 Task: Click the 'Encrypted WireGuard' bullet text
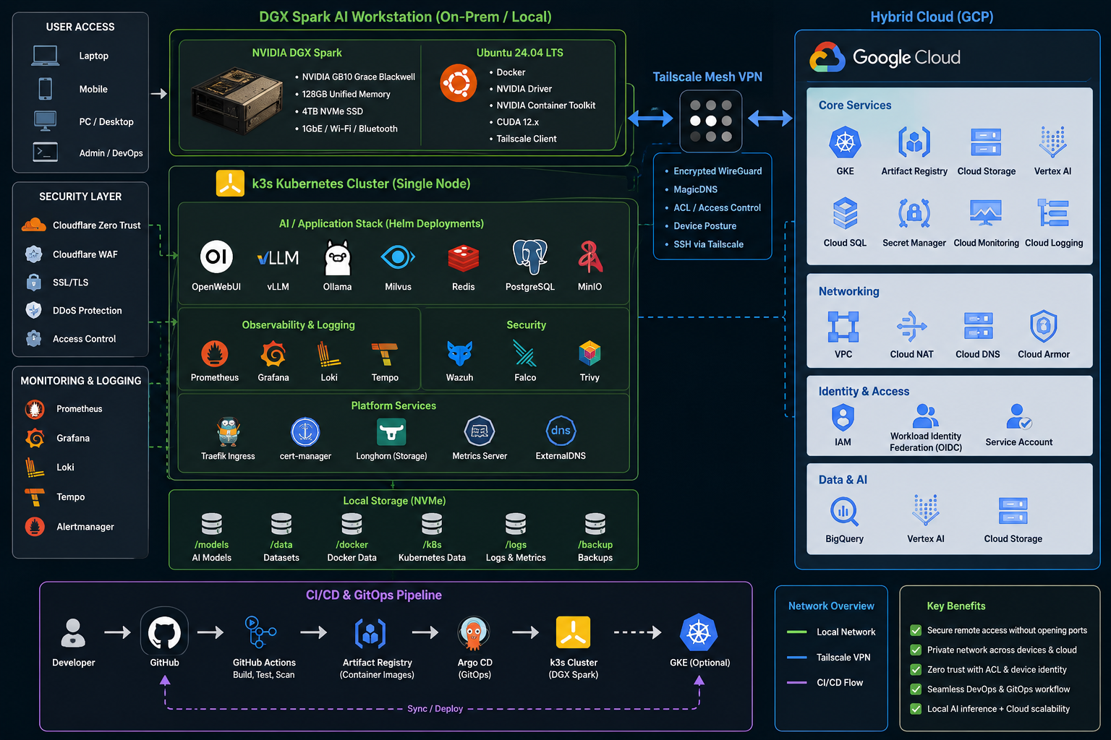(718, 171)
